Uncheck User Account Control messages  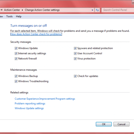click(x=75, y=54)
